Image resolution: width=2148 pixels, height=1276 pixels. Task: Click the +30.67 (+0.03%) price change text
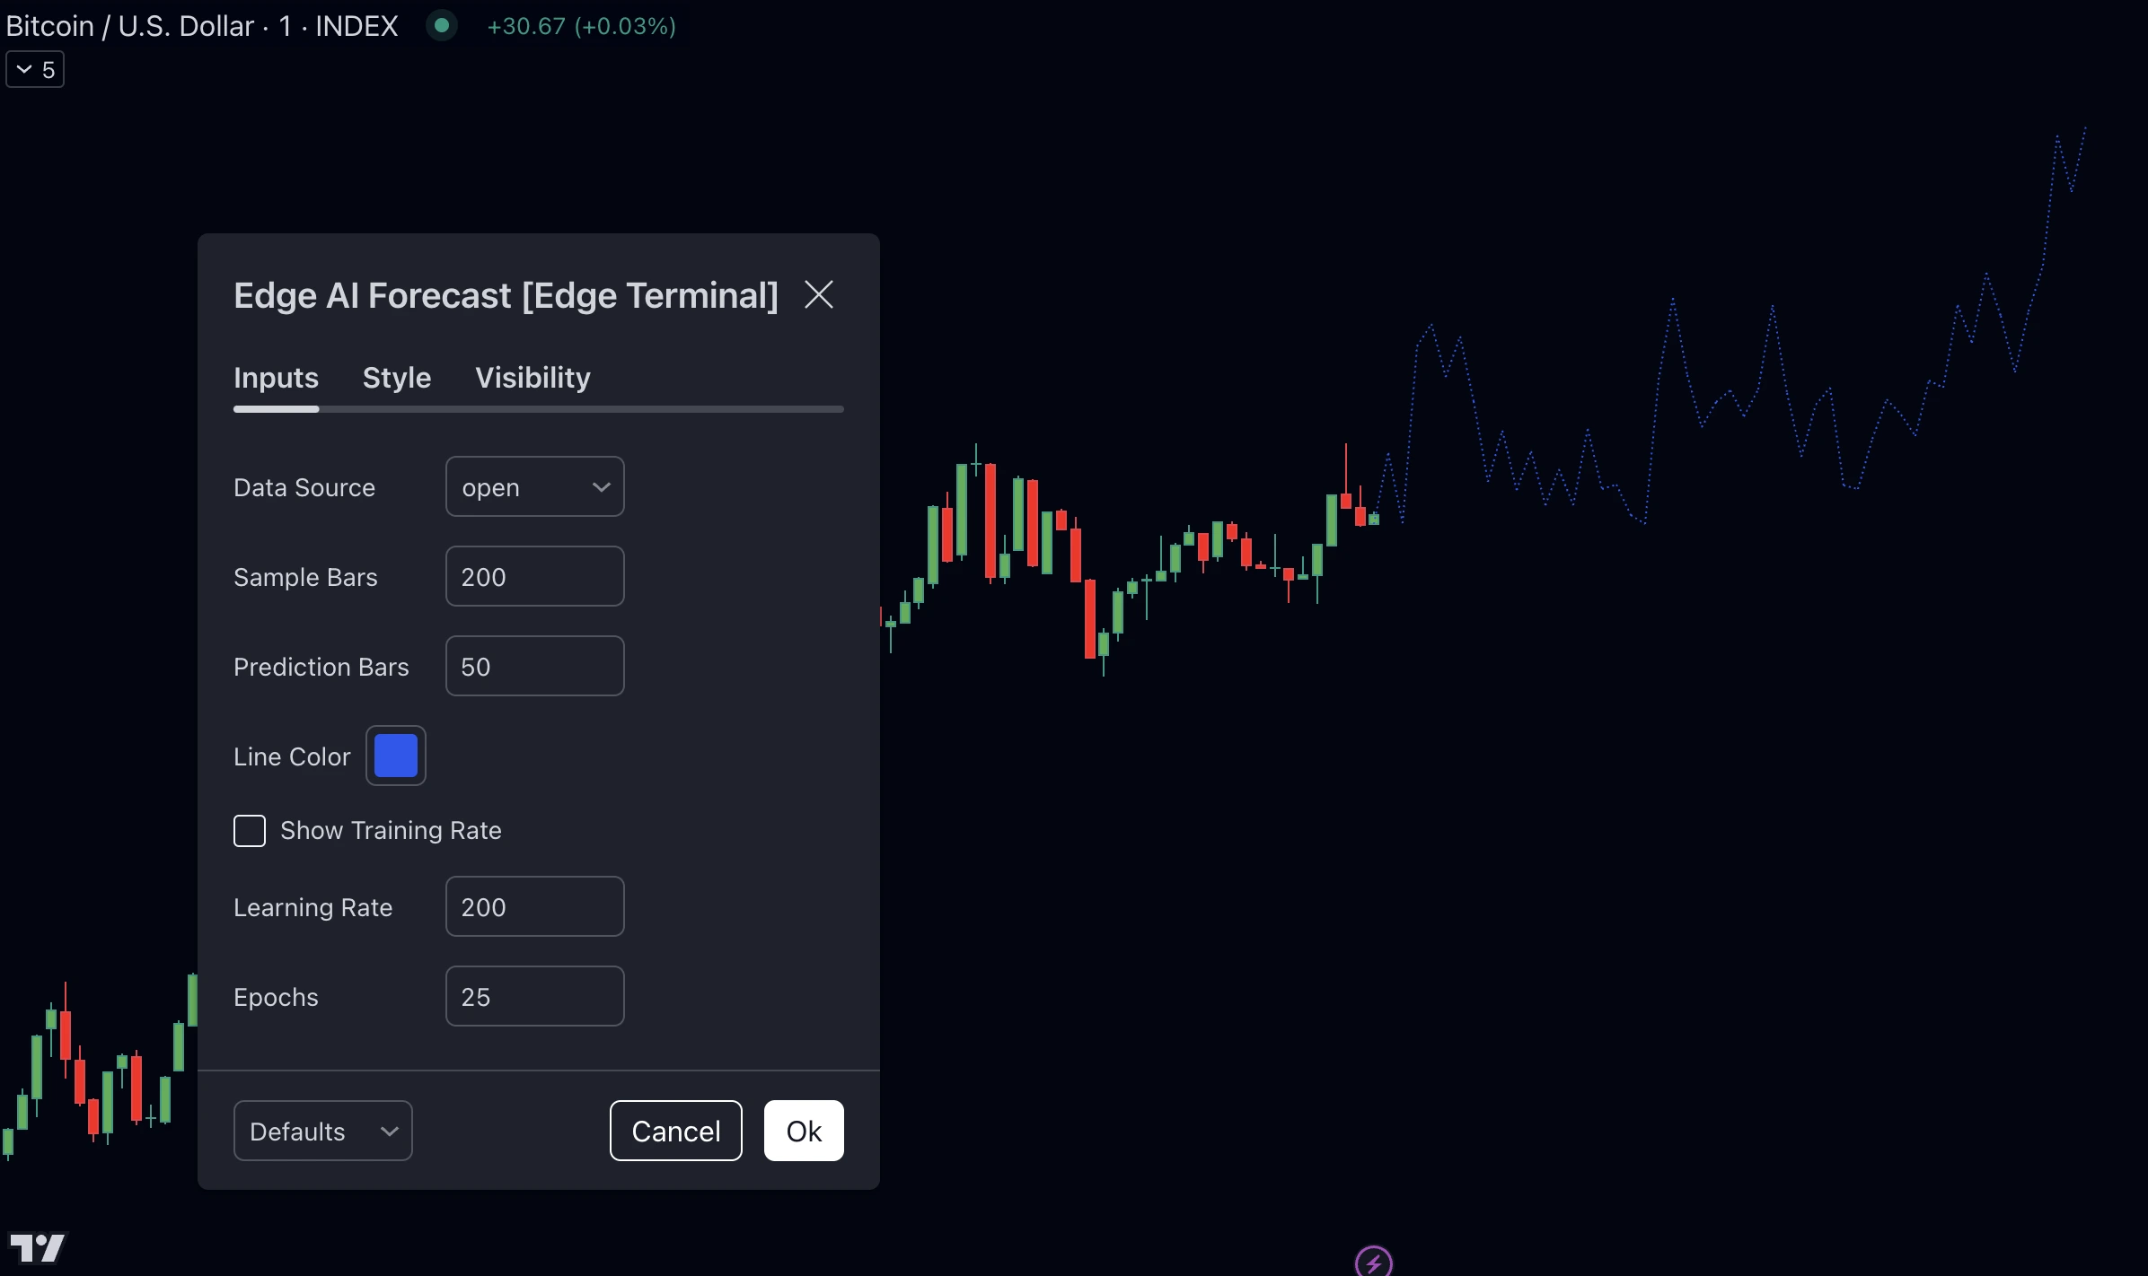[581, 26]
